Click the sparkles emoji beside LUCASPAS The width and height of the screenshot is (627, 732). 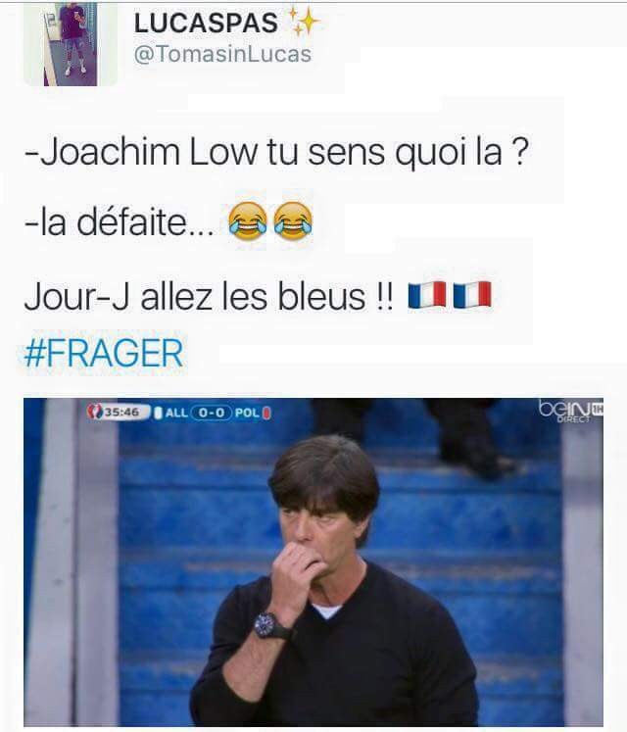[304, 22]
